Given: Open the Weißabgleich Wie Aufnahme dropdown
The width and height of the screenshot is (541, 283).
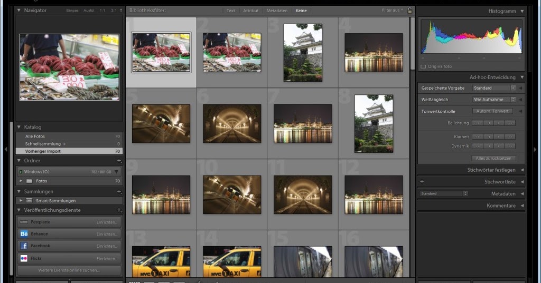Looking at the screenshot, I should (494, 100).
